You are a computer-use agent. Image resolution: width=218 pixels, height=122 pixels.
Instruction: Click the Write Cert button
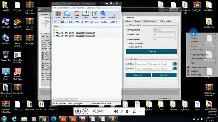pos(164,75)
